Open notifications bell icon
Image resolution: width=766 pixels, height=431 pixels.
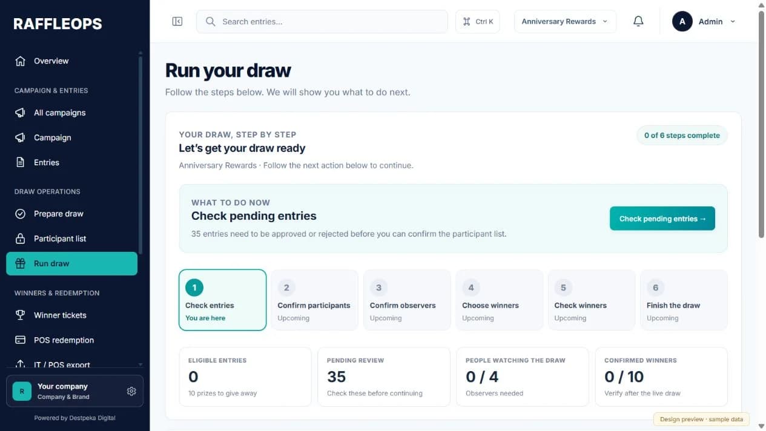(x=638, y=22)
